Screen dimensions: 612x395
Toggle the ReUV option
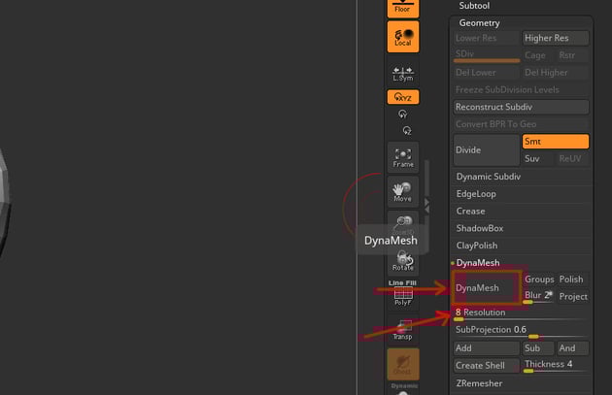point(572,159)
